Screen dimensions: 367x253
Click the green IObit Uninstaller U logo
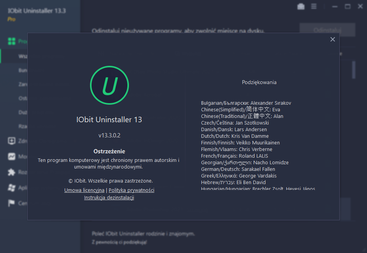(x=109, y=85)
